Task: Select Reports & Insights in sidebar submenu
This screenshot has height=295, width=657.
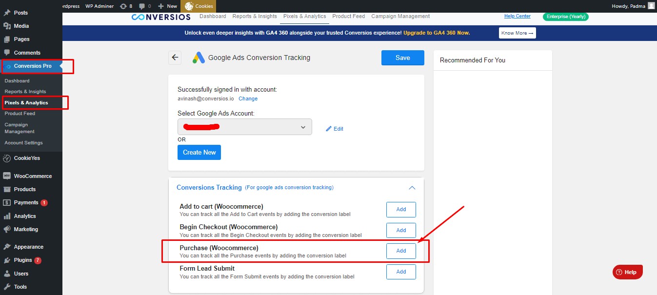Action: tap(25, 92)
